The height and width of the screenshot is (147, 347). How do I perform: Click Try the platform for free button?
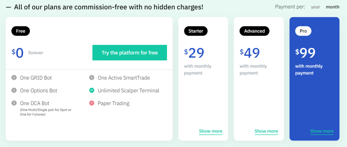[130, 52]
